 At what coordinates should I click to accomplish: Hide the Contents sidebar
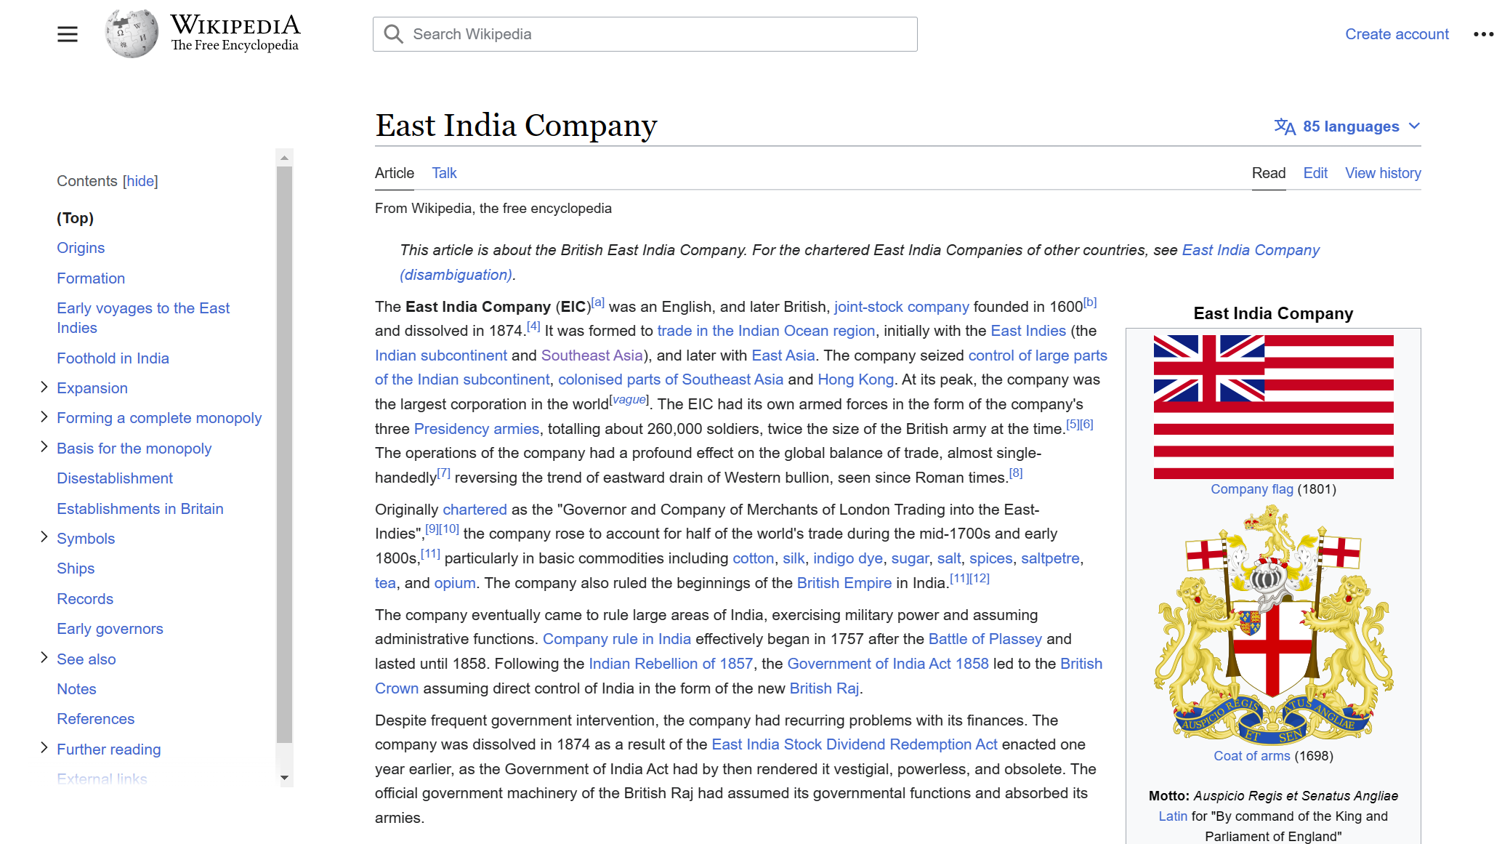[140, 181]
